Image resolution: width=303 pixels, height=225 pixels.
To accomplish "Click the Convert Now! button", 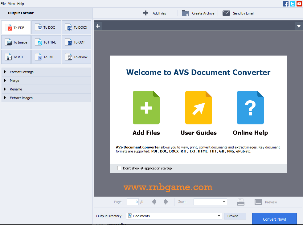I will click(x=274, y=219).
